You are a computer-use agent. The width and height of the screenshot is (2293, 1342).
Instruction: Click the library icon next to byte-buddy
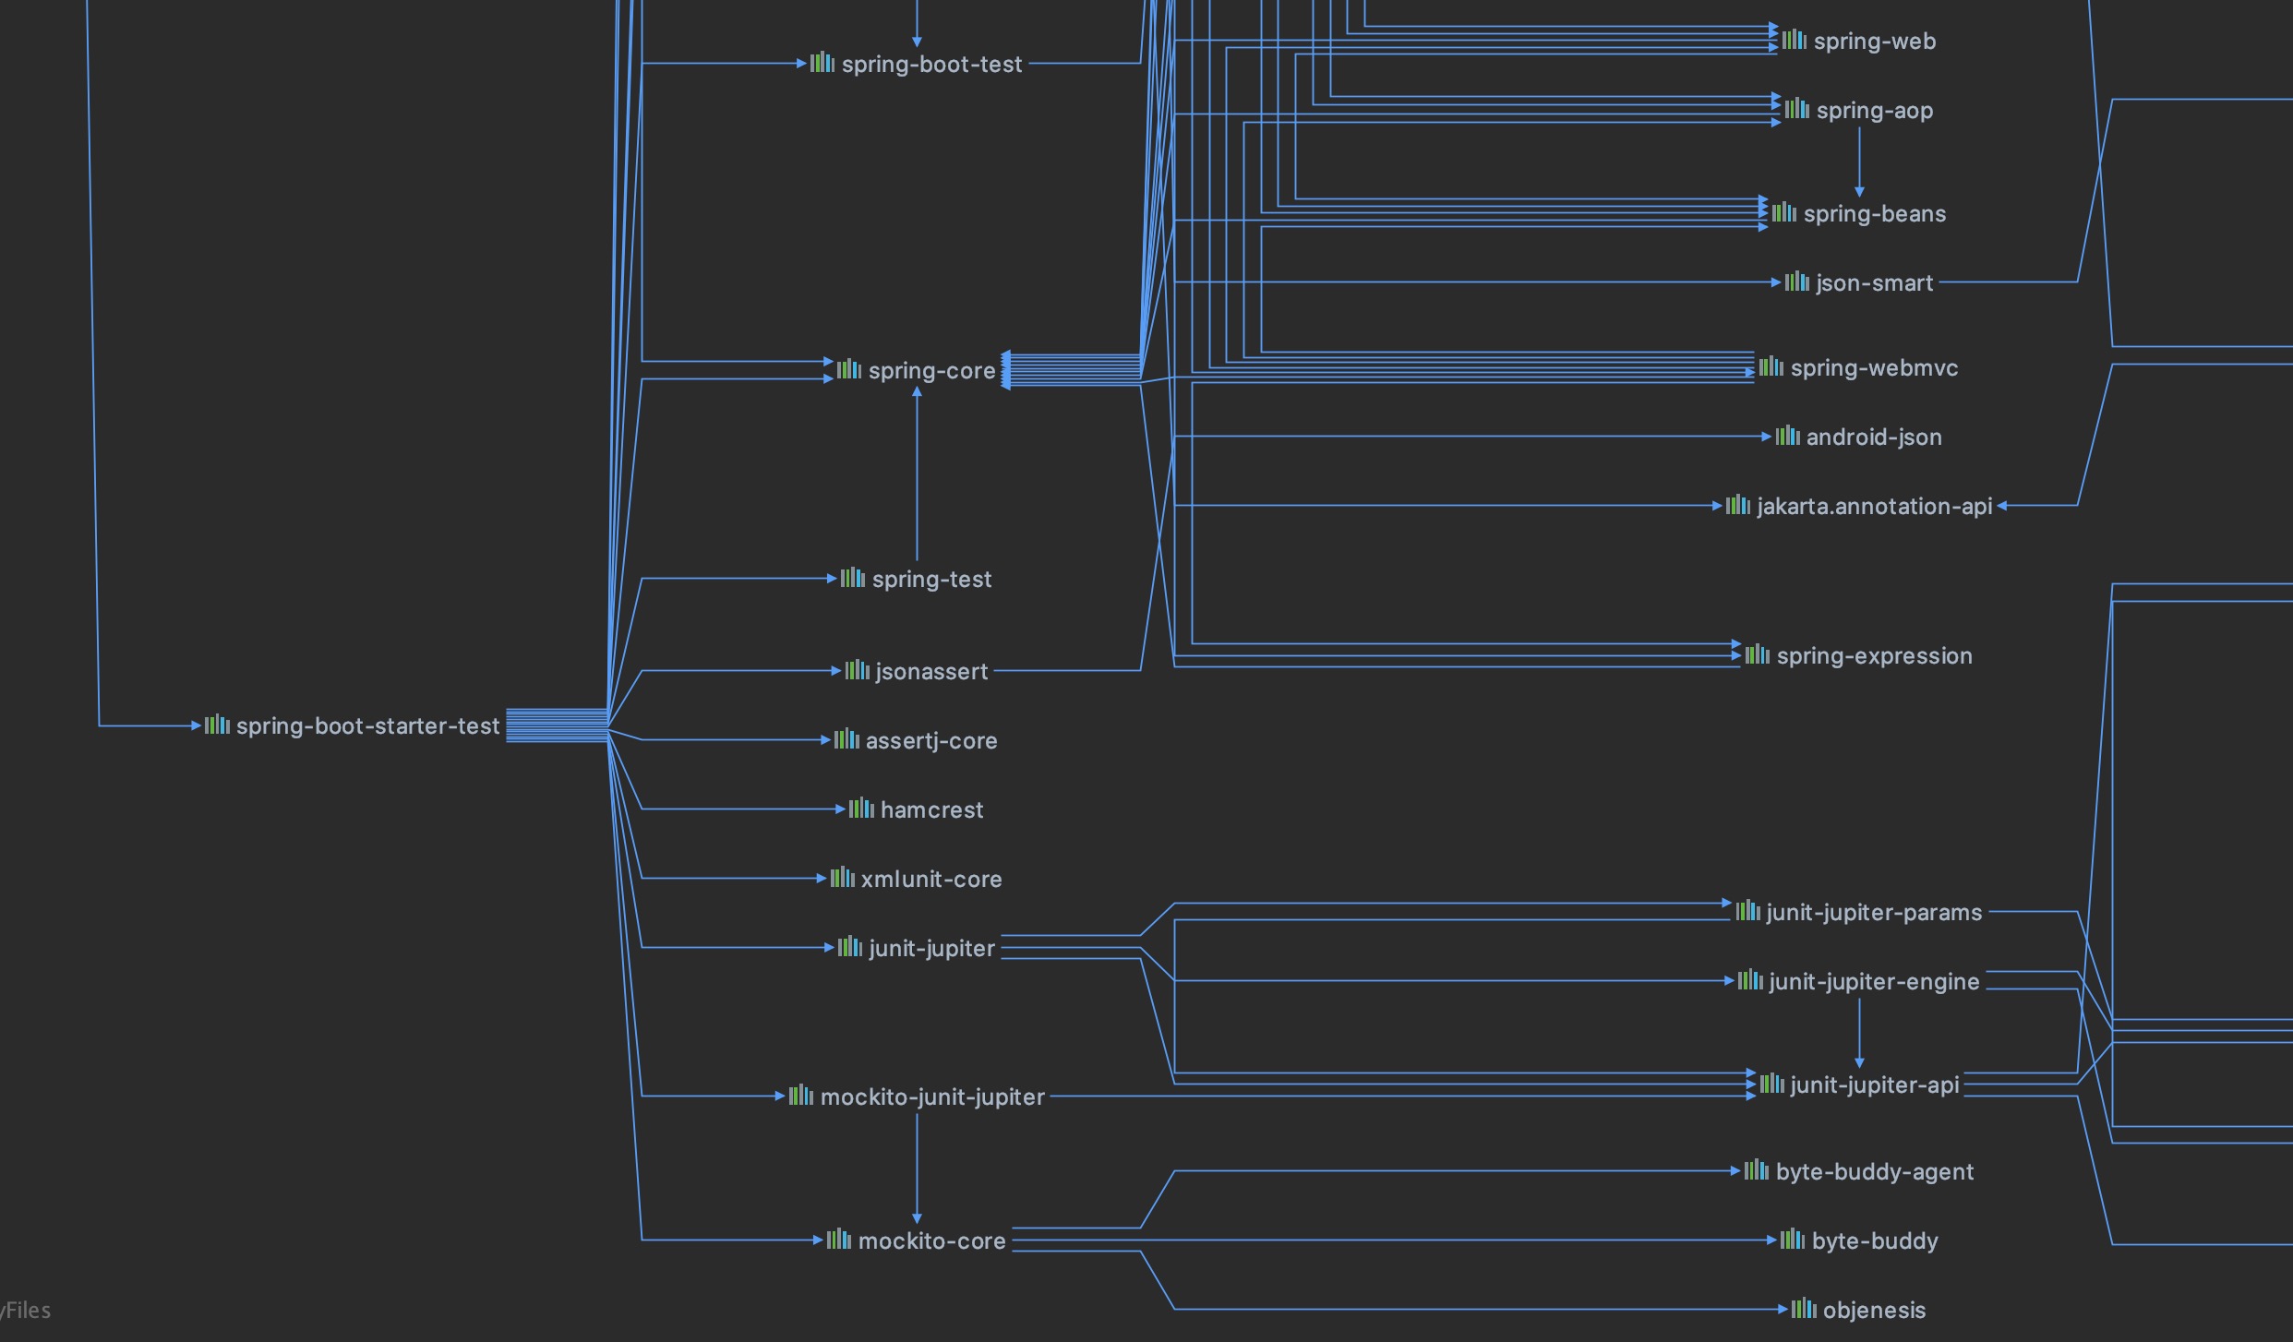pyautogui.click(x=1793, y=1240)
